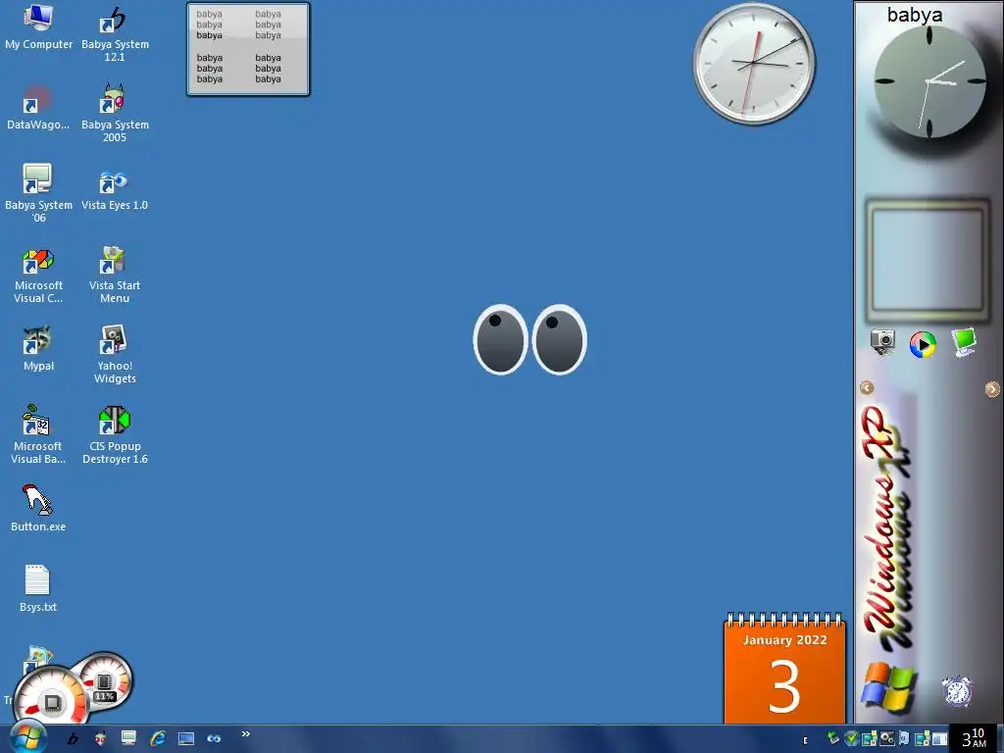This screenshot has width=1004, height=753.
Task: Click the camera icon in the sidebar
Action: pyautogui.click(x=882, y=342)
